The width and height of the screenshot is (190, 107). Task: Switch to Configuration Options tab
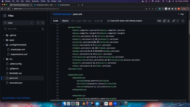(45, 5)
